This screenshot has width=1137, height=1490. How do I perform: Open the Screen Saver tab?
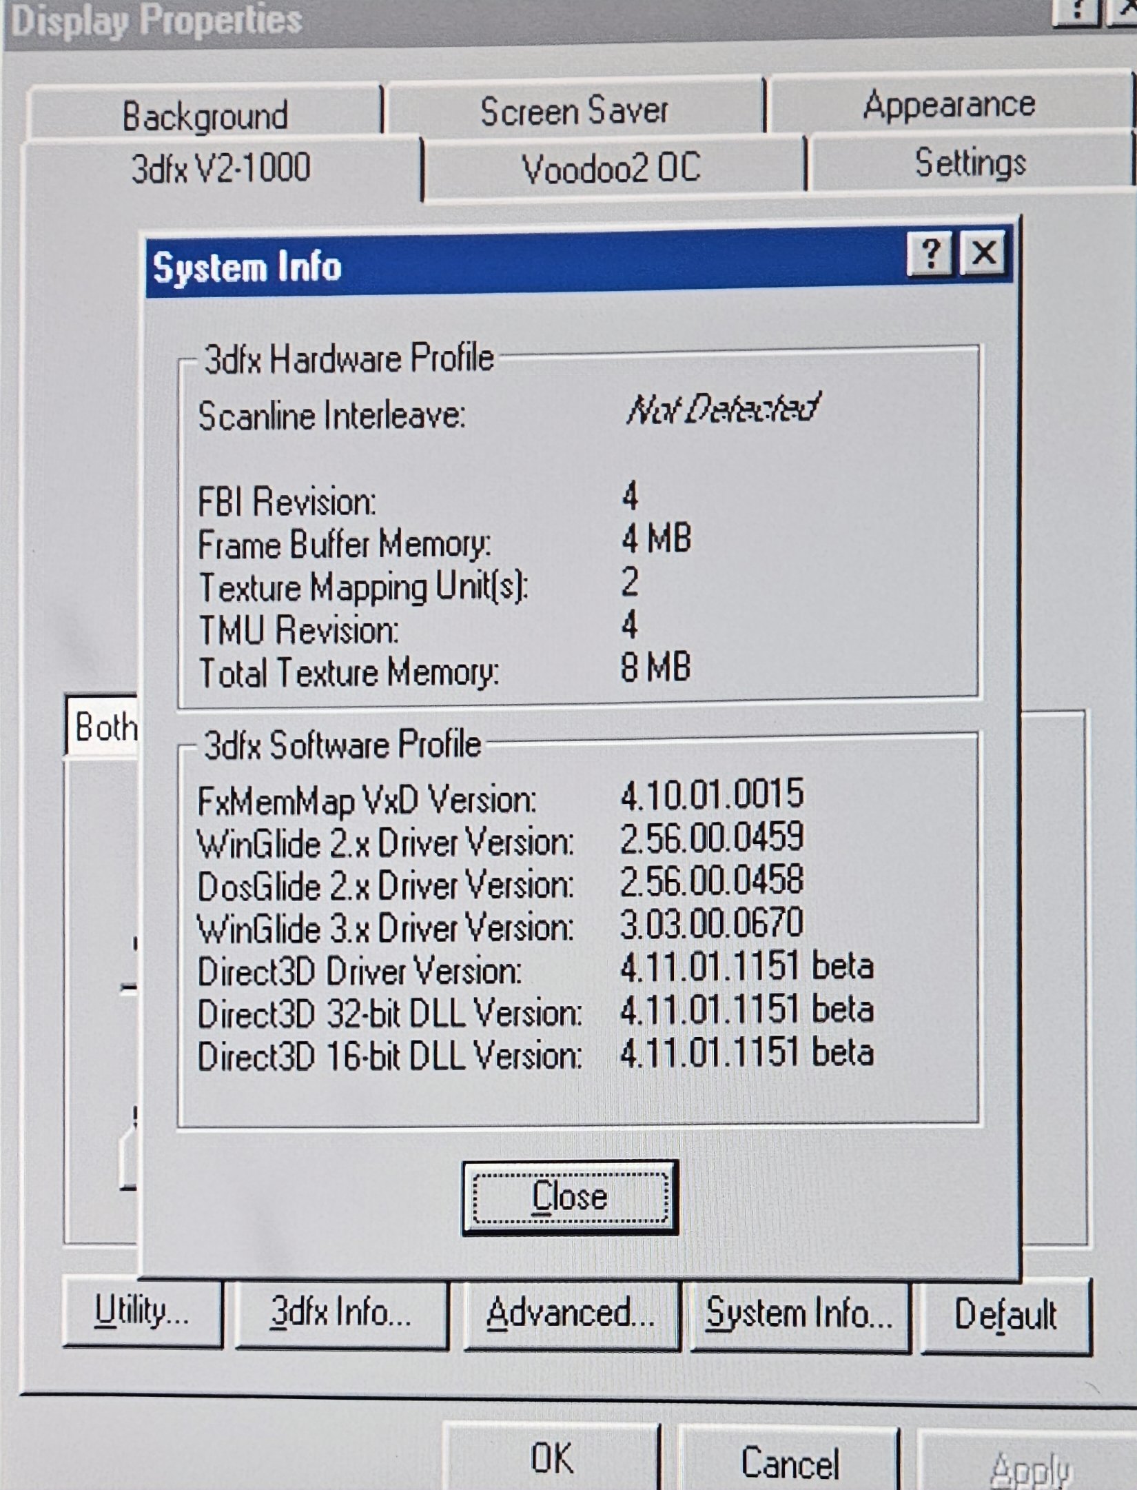[x=574, y=111]
